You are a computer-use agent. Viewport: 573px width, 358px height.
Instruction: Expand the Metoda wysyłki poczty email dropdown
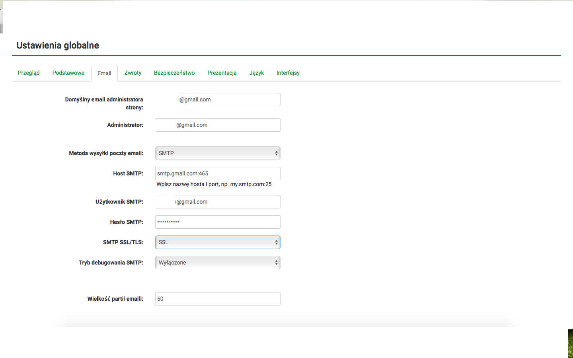[x=218, y=153]
